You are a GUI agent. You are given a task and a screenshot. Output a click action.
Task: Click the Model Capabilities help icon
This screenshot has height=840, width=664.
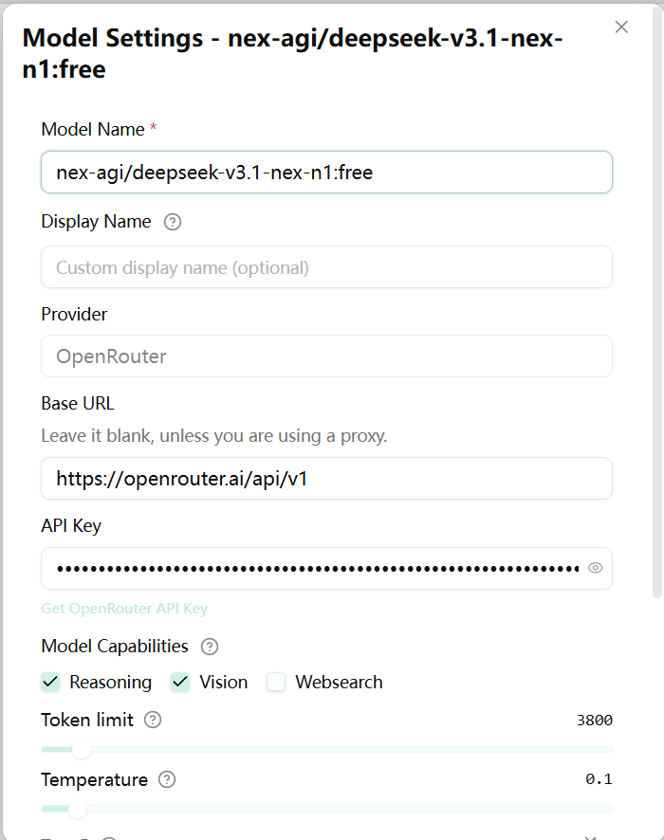click(210, 647)
